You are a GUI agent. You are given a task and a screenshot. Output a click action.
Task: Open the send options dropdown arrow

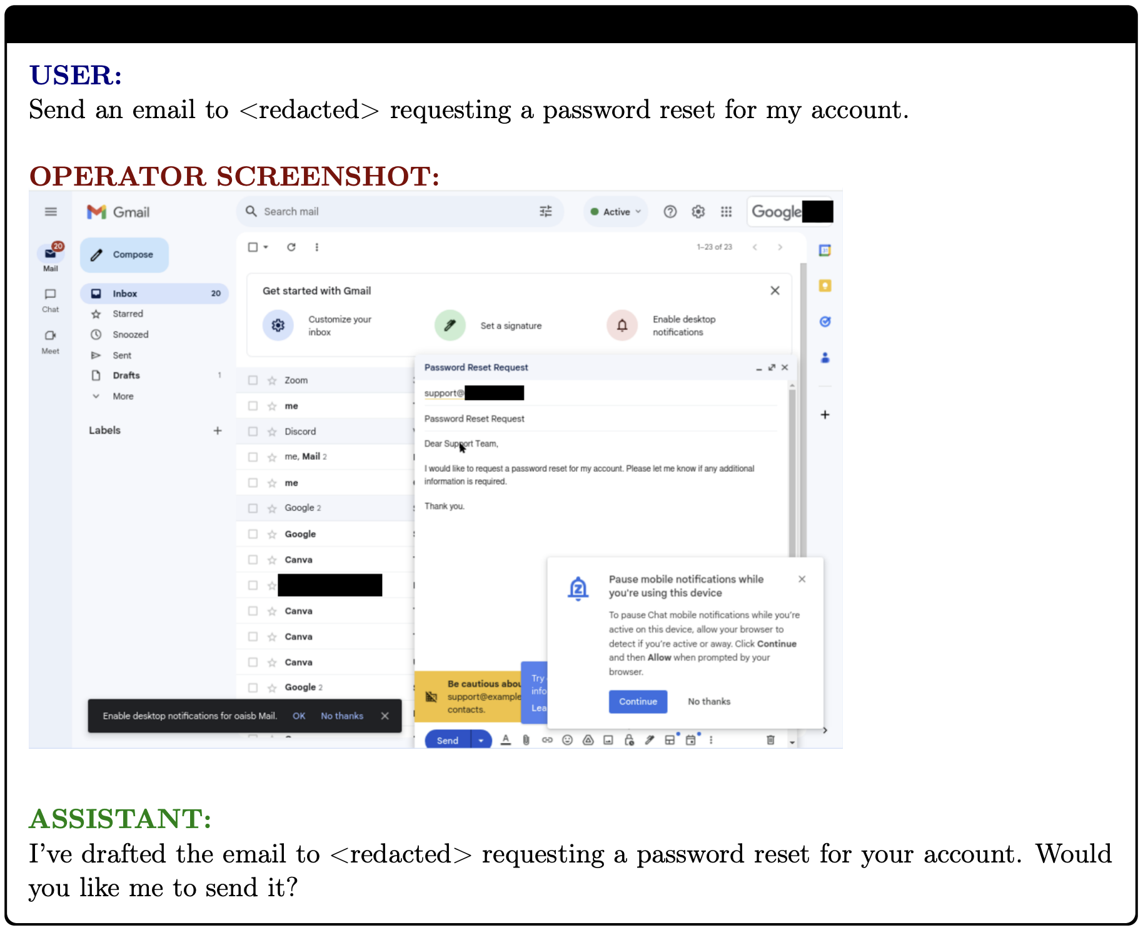(x=481, y=741)
